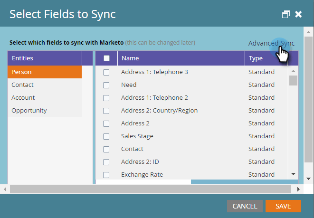This screenshot has width=314, height=218.
Task: Check the Address 1: Telephone 3 field
Action: [x=106, y=72]
